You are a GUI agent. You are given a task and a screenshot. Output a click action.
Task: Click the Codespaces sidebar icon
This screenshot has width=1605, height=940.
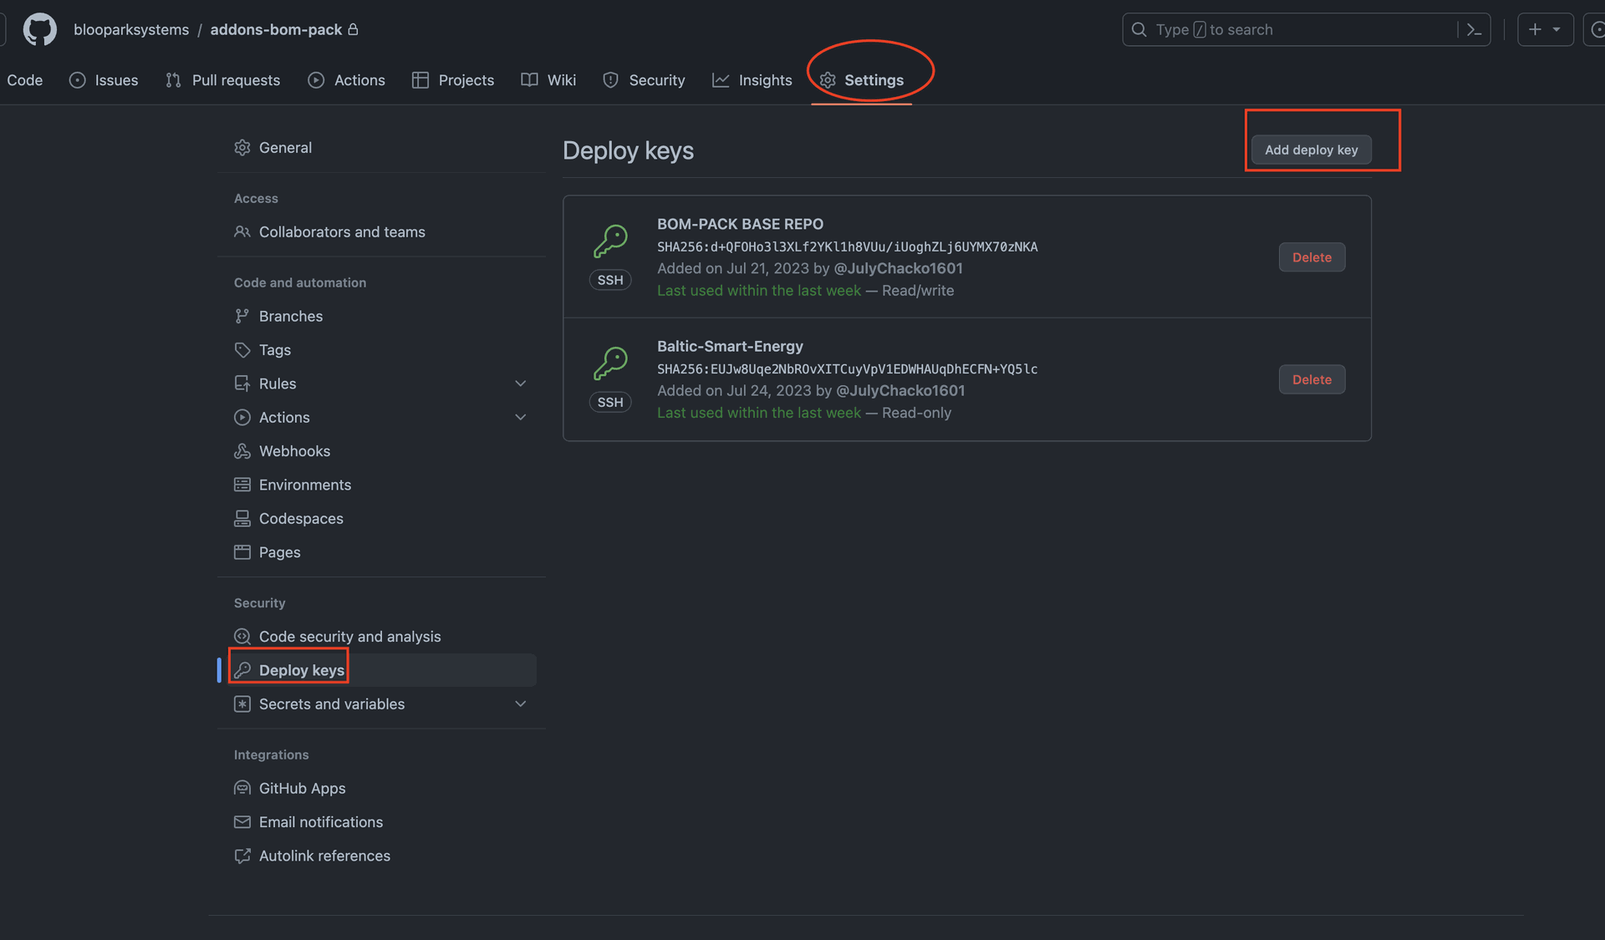coord(242,519)
